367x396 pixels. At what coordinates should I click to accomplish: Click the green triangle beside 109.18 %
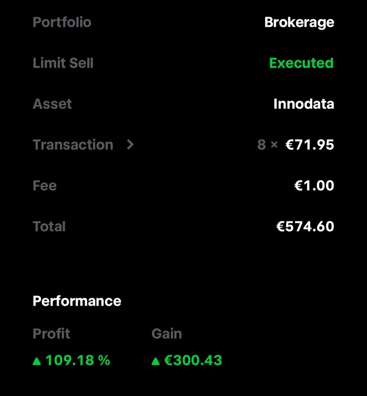[x=37, y=361]
